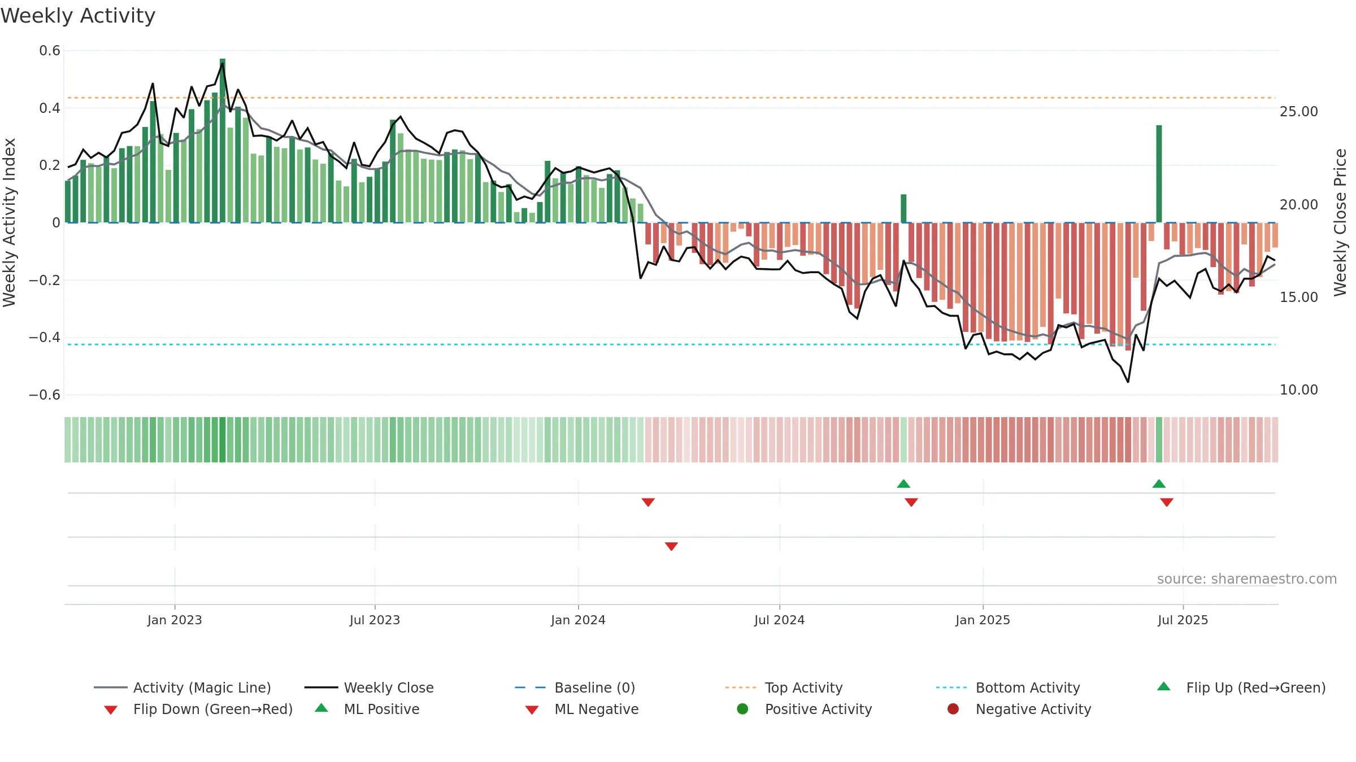Click the Weekly Close Price axis title

point(1340,222)
